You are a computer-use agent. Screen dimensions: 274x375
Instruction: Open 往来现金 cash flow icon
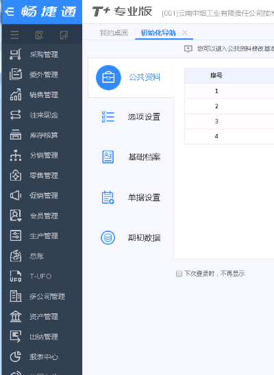tap(16, 115)
